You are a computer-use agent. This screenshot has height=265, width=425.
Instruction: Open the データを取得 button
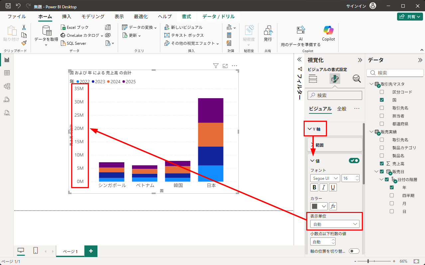(46, 35)
